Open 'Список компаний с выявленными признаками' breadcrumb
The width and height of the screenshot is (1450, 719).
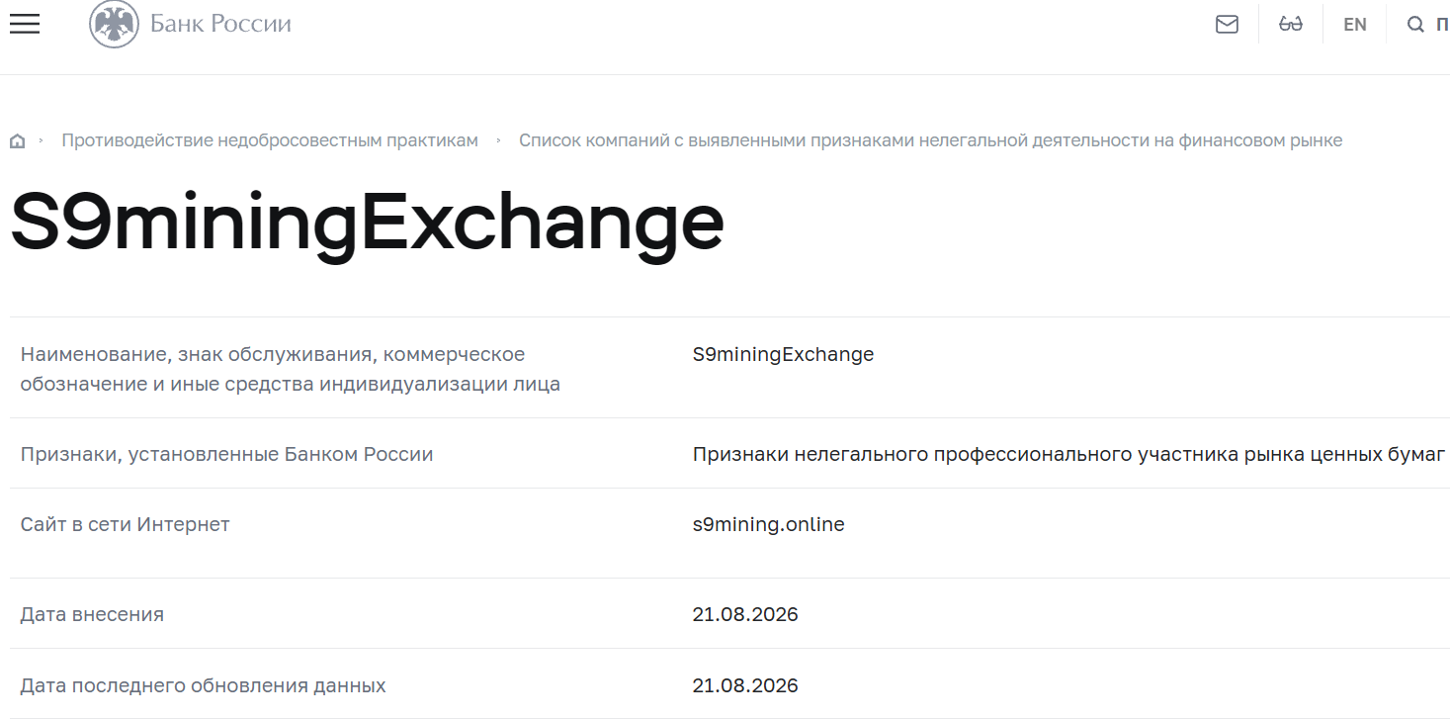pos(930,140)
